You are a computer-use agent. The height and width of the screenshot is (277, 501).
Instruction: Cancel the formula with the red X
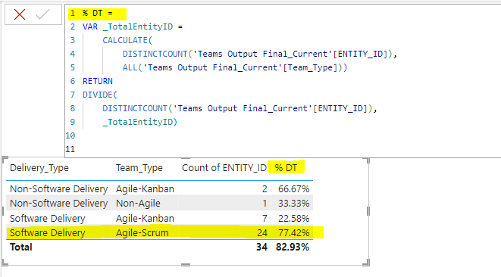20,14
